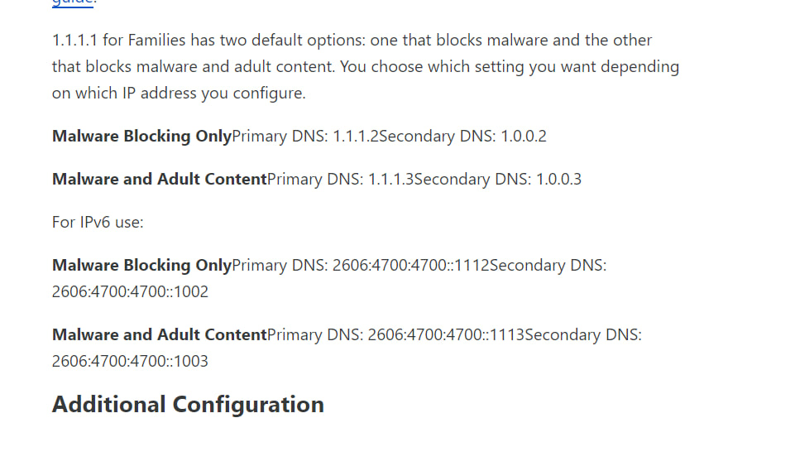Click the IPv6 'Malware Blocking Only' bold label
Image resolution: width=795 pixels, height=466 pixels.
pyautogui.click(x=141, y=266)
